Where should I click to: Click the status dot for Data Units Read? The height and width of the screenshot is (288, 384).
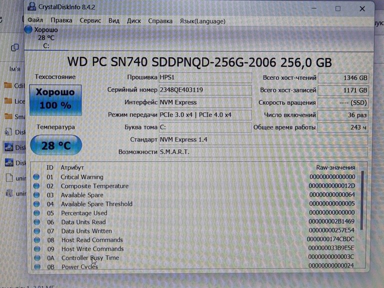(x=36, y=222)
